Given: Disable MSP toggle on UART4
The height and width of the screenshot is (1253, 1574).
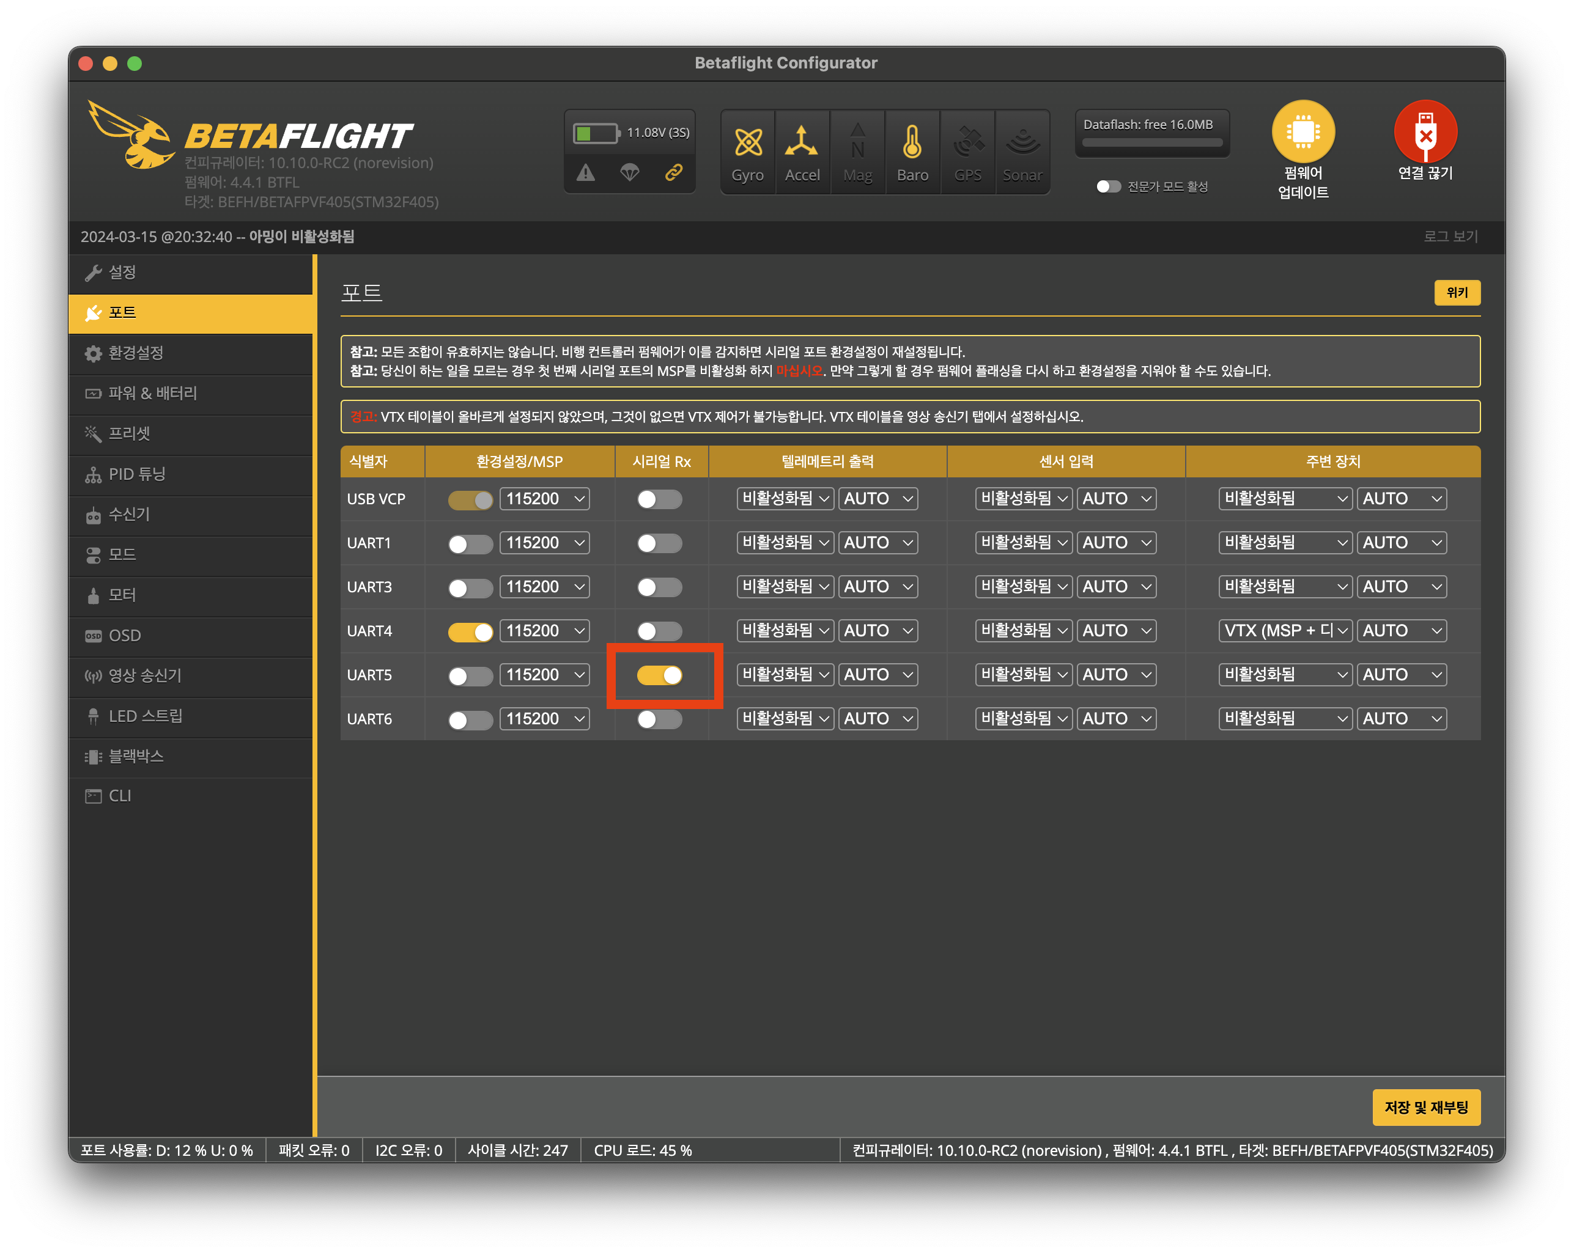Looking at the screenshot, I should click(x=470, y=631).
